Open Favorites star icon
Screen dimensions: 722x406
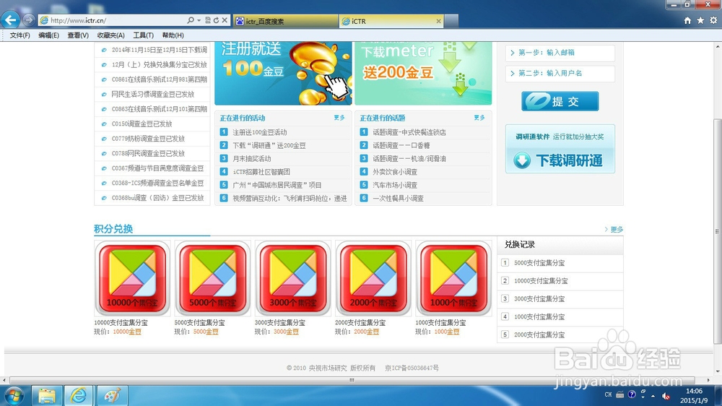[x=700, y=20]
